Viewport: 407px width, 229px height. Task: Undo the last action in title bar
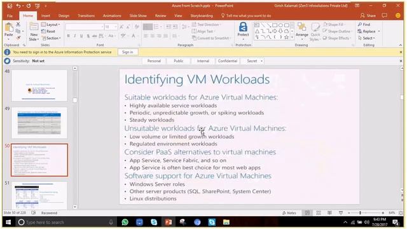pyautogui.click(x=18, y=6)
